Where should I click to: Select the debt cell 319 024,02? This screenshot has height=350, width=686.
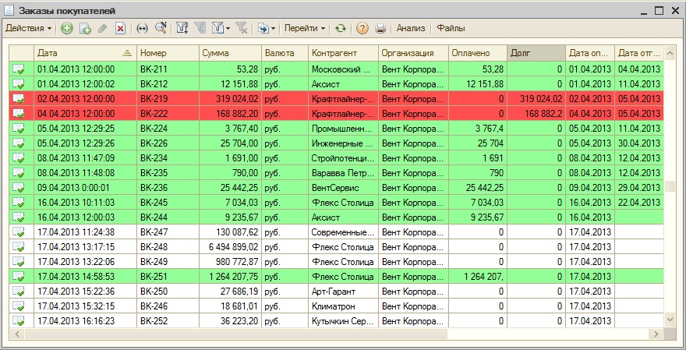536,99
